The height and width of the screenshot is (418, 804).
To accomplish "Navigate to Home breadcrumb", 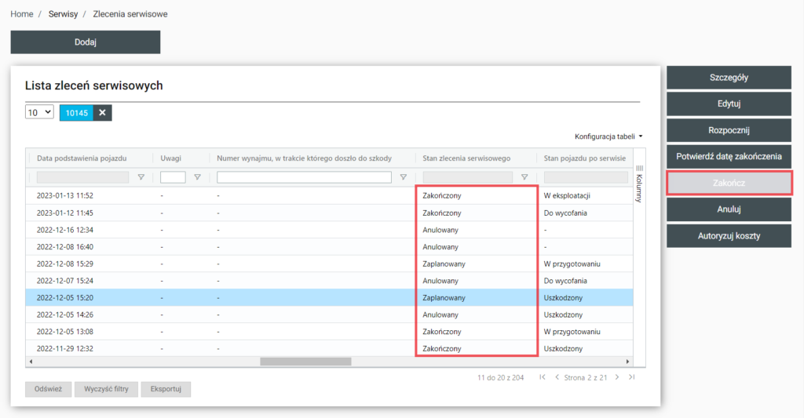I will tap(21, 14).
